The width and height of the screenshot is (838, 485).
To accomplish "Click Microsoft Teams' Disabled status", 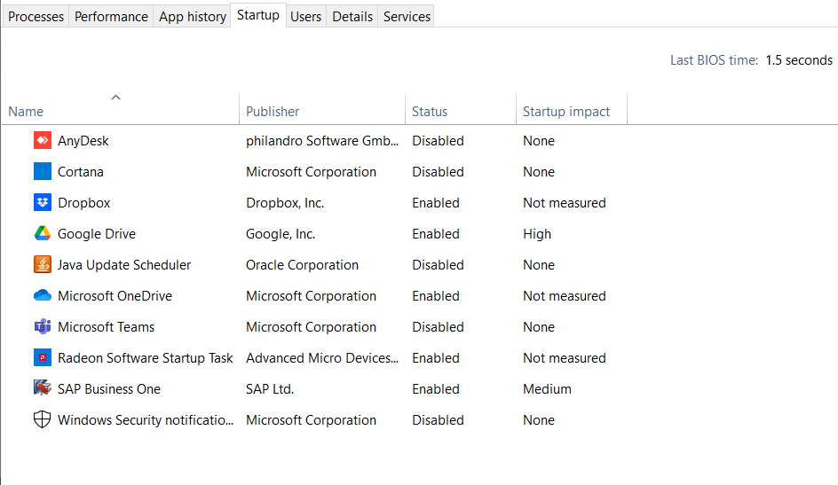I will point(438,326).
